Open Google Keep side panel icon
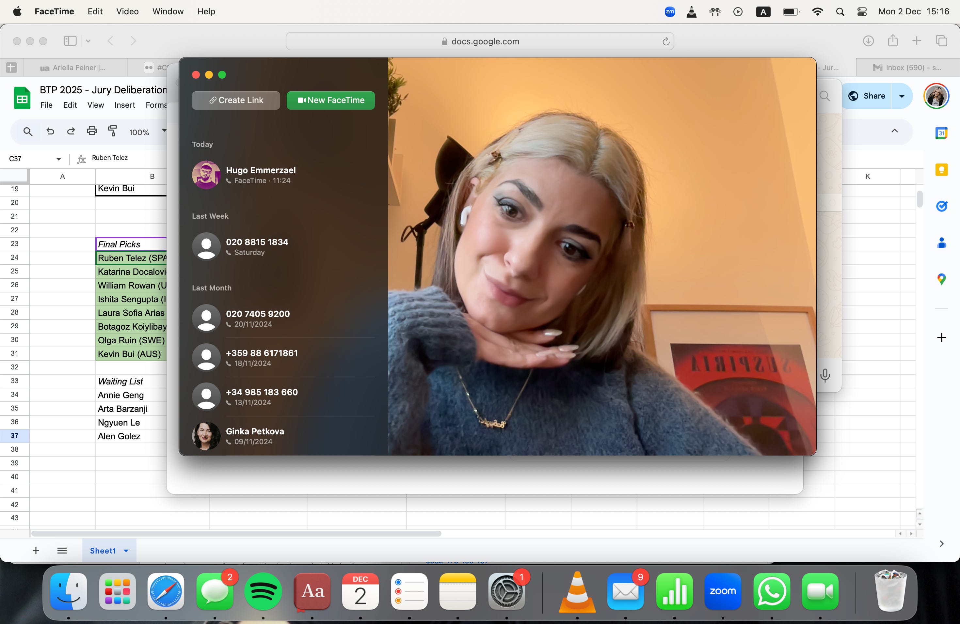Screen dimensions: 960x624 click(x=941, y=170)
